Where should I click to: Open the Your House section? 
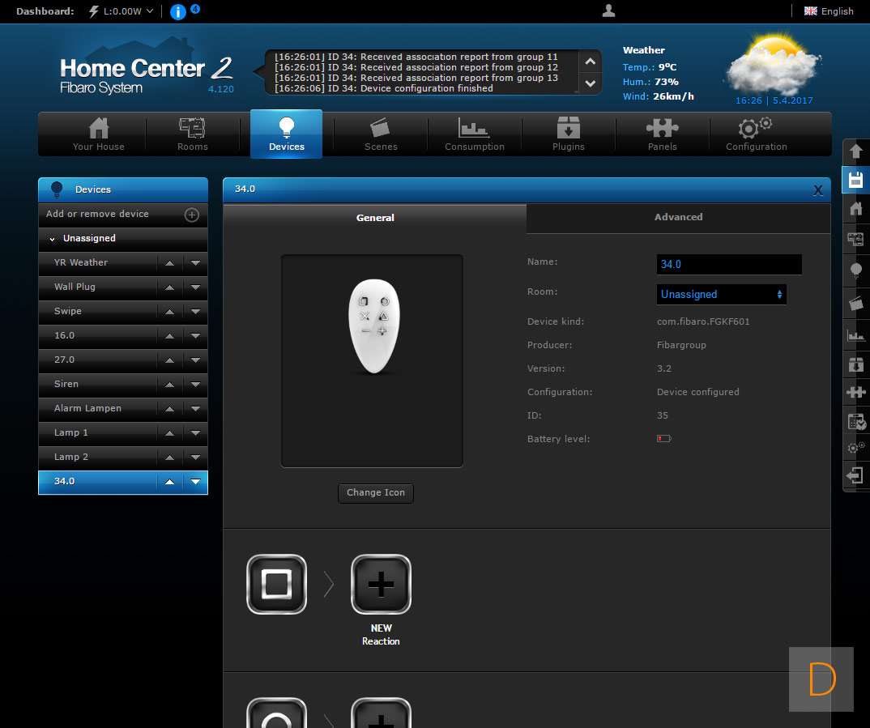(x=99, y=134)
